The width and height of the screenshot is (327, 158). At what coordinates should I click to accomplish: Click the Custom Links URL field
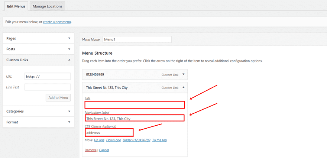click(47, 76)
